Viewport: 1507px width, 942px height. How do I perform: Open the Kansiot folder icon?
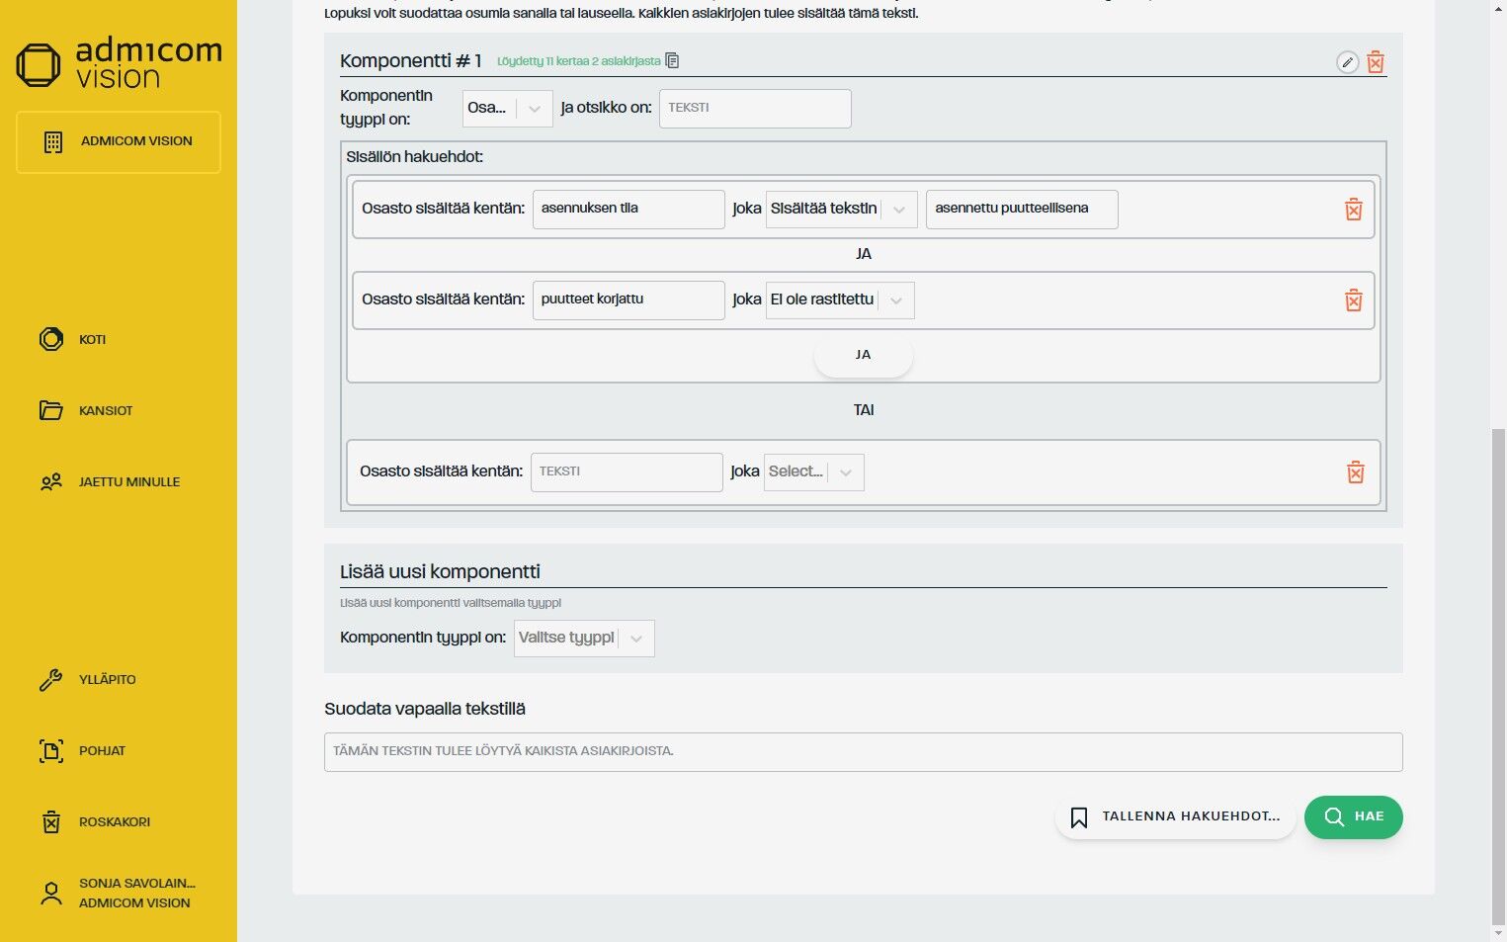(x=51, y=410)
